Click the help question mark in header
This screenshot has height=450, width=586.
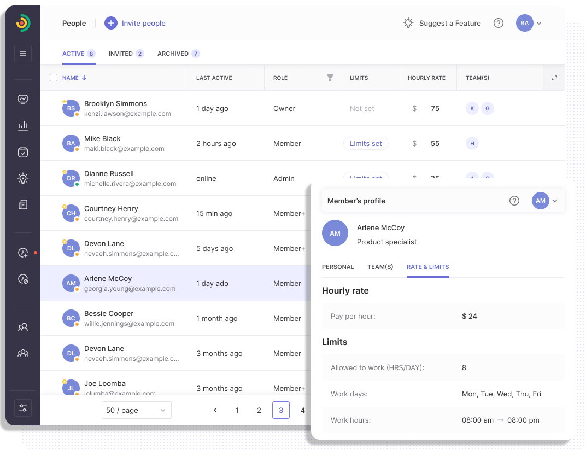pos(498,23)
